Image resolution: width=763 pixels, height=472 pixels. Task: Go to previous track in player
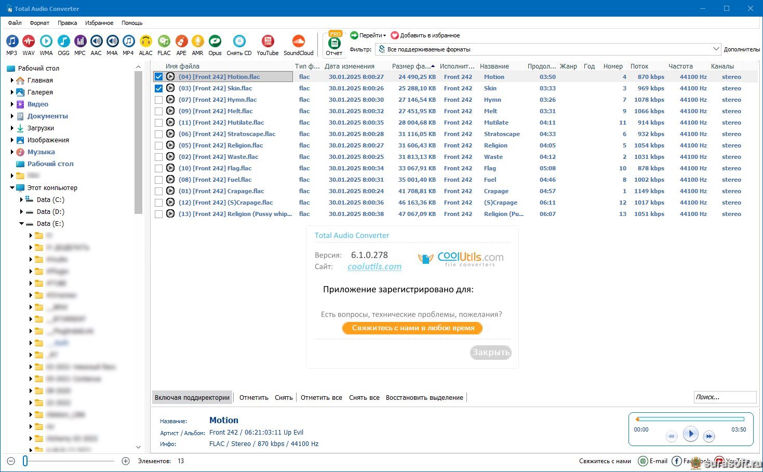tap(672, 437)
